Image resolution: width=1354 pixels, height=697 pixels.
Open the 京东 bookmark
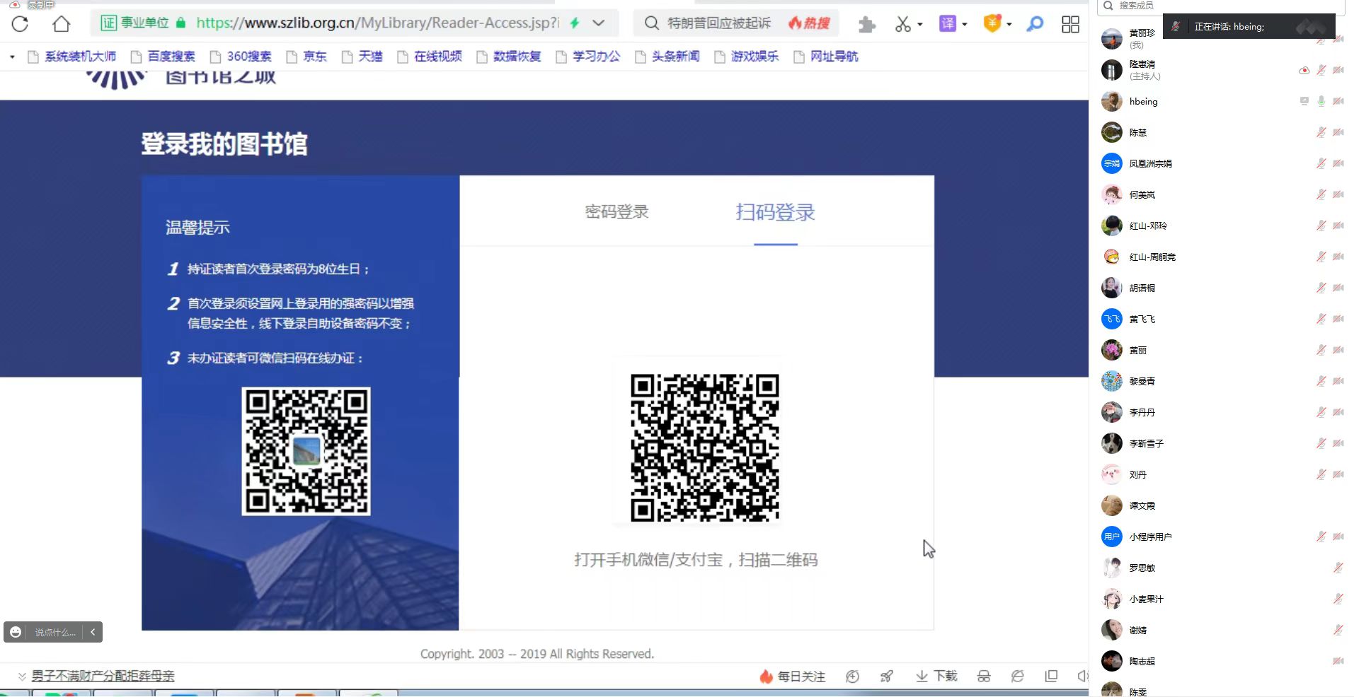[306, 57]
